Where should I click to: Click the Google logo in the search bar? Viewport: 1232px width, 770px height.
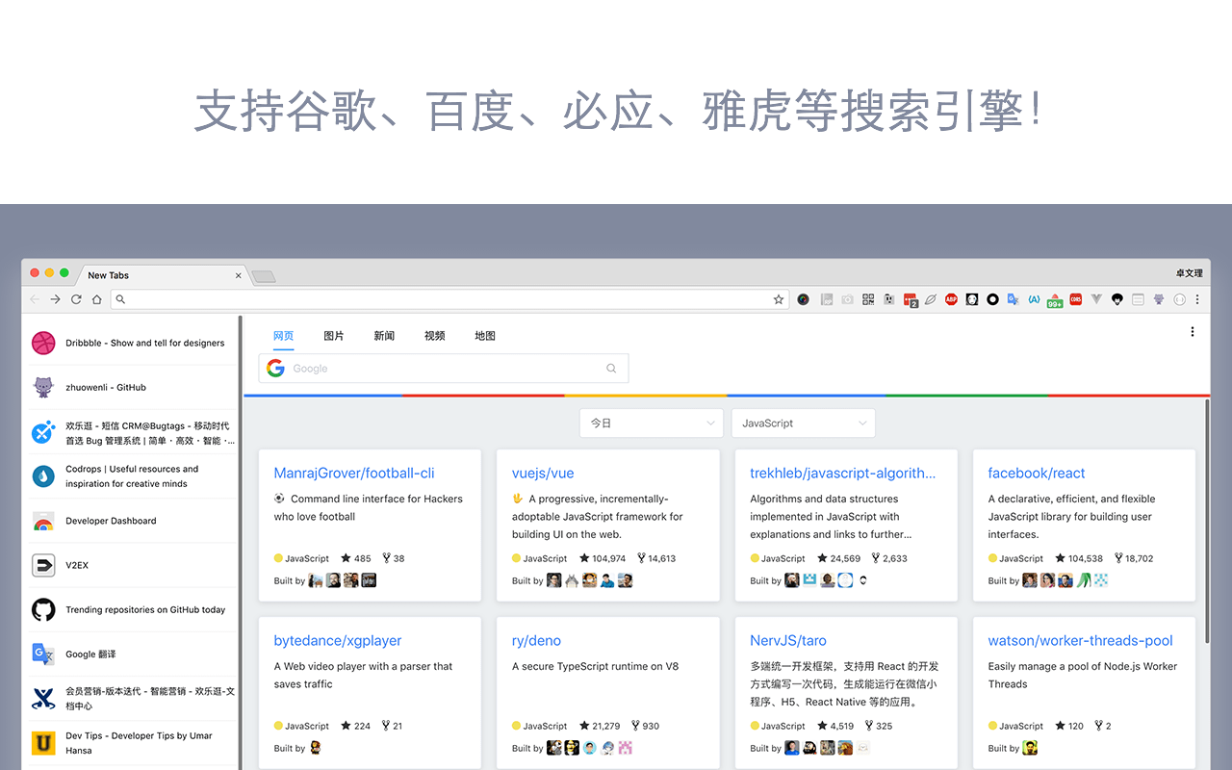click(x=275, y=368)
